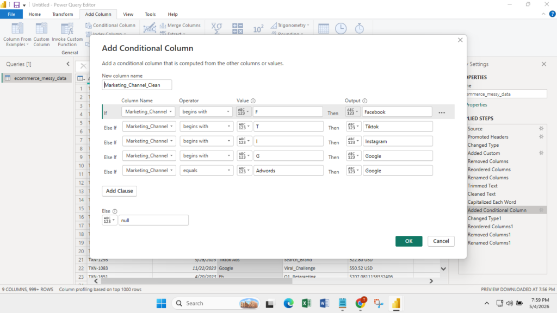Click the Standard arithmetic operations icon
Viewport: 557px width, 313px height.
tap(237, 28)
